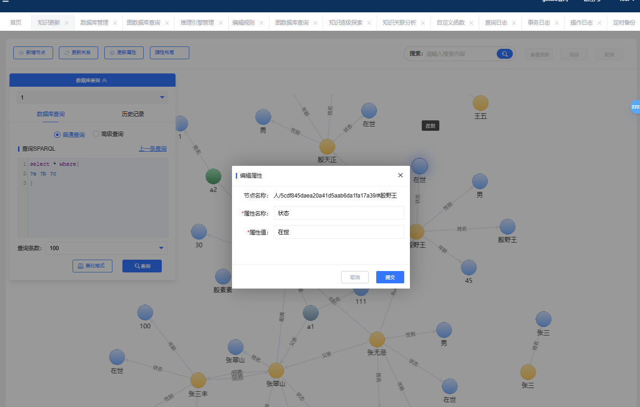Switch to 高级查询 radio option
Image resolution: width=640 pixels, height=407 pixels.
point(96,134)
